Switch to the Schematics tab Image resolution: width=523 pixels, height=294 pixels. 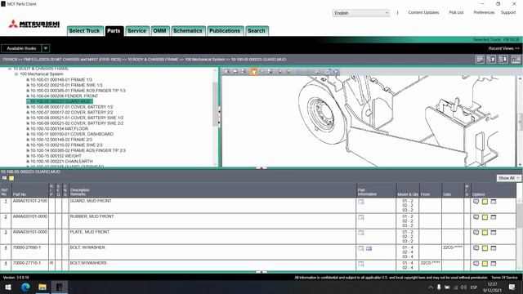pos(188,31)
